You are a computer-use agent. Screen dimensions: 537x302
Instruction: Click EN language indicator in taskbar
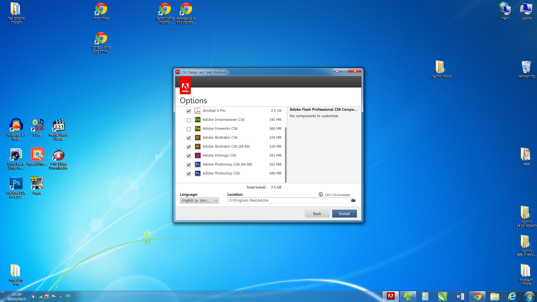(68, 296)
